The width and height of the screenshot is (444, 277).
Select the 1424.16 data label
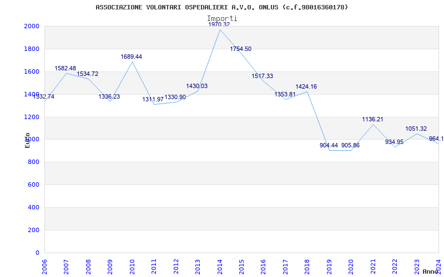point(306,86)
